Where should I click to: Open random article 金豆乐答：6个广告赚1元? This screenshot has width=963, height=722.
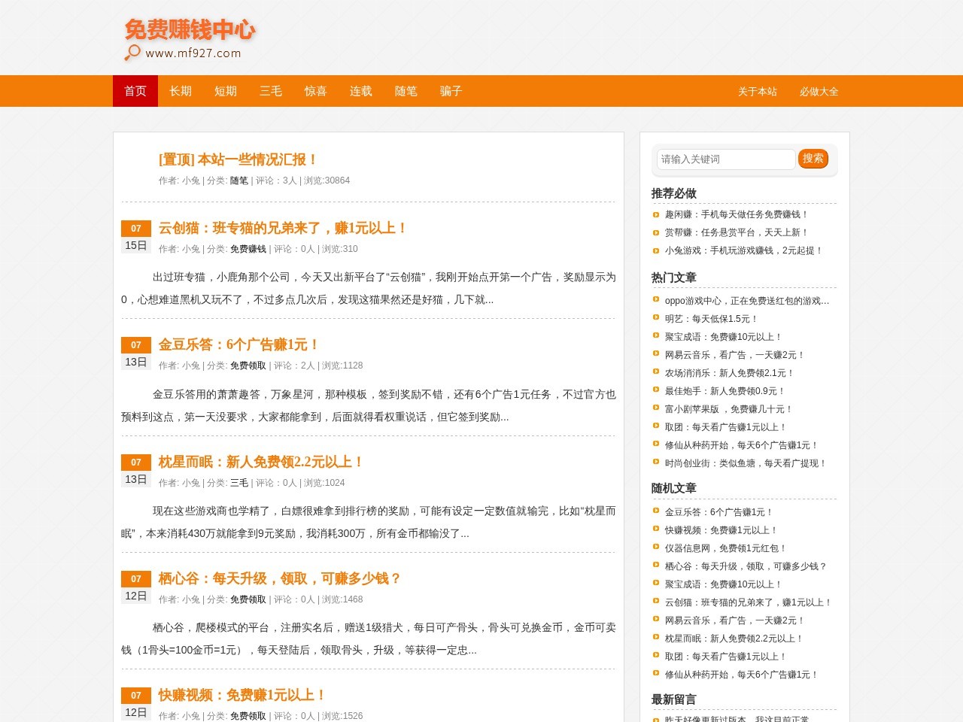pos(719,512)
